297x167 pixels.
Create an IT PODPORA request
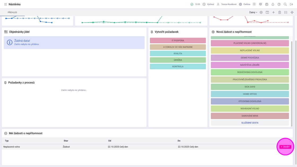pyautogui.click(x=178, y=41)
